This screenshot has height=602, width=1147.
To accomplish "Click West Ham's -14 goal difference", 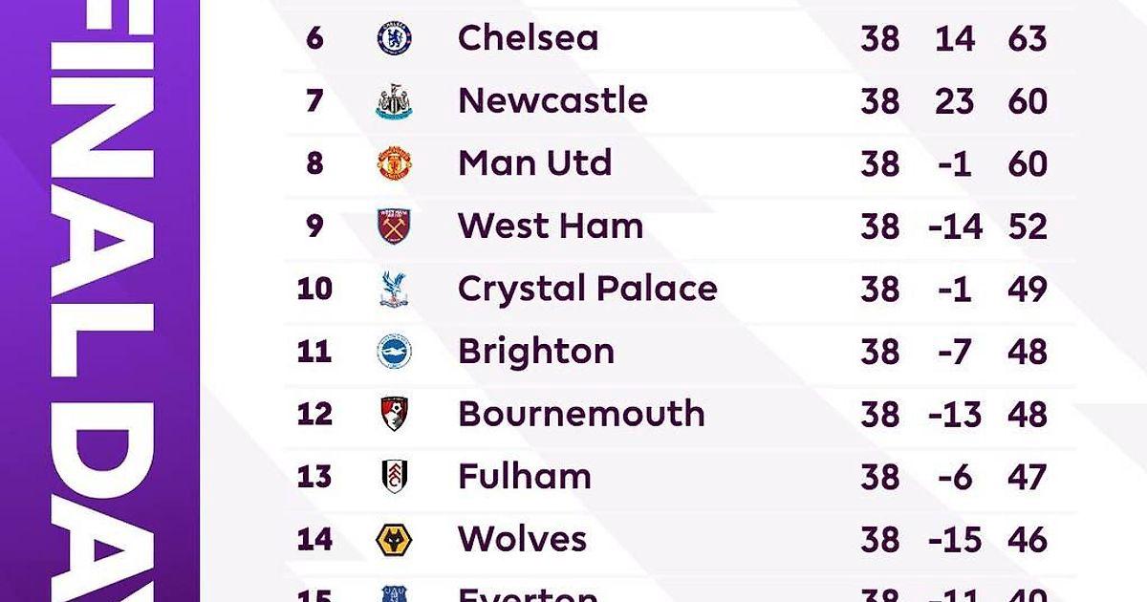I will pyautogui.click(x=955, y=226).
